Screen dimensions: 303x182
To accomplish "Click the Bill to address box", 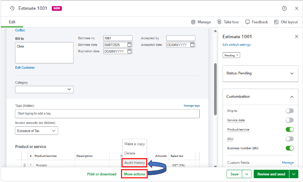I will 44,53.
